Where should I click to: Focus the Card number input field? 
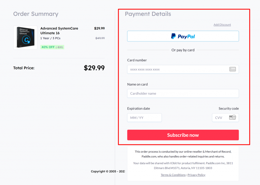(178, 69)
